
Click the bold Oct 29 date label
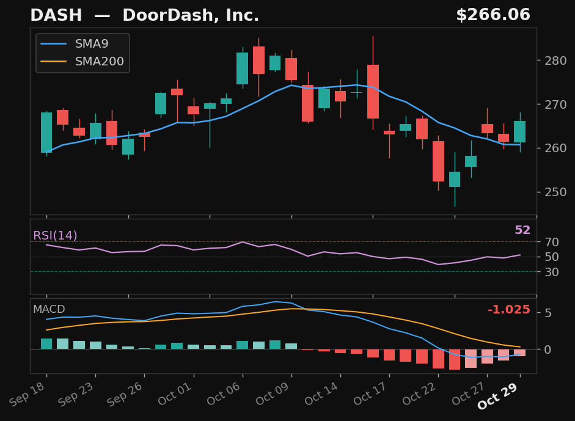(497, 396)
